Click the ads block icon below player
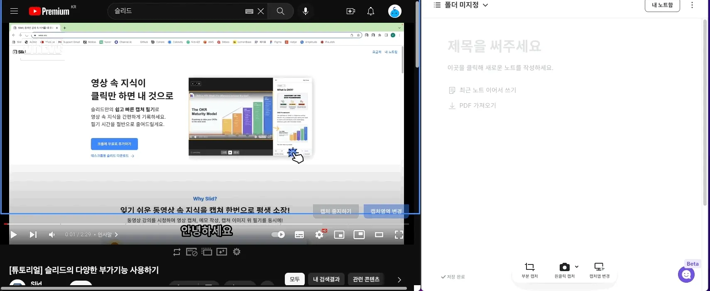Screen dimensions: 710x291 point(192,252)
